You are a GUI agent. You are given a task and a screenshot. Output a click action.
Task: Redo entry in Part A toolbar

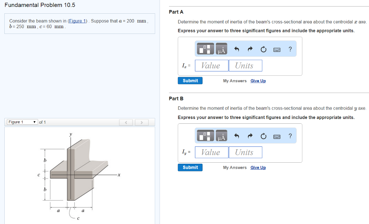coord(250,49)
